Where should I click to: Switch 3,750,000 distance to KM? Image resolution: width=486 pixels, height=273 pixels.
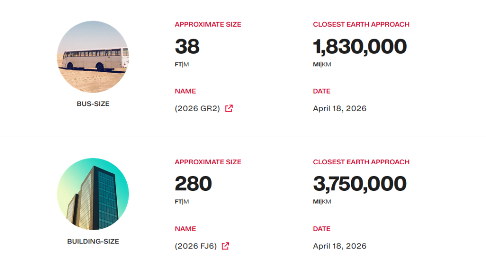click(x=327, y=202)
